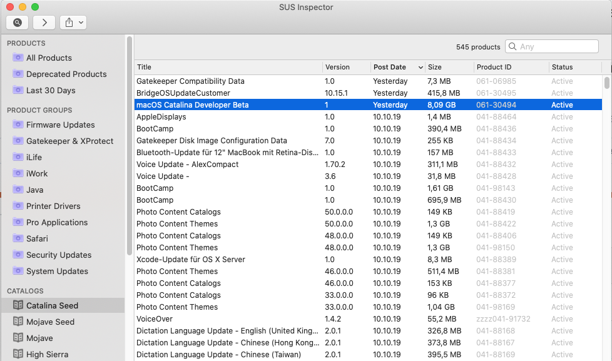Viewport: 612px width, 361px height.
Task: Click the Any product search field
Action: 552,46
